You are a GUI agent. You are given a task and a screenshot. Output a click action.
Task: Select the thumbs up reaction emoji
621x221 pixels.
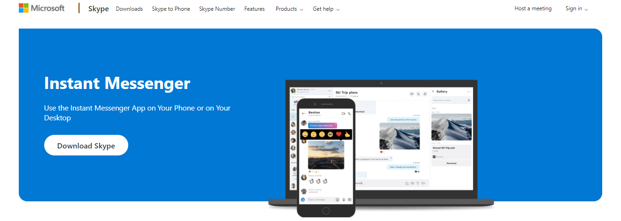coord(347,134)
